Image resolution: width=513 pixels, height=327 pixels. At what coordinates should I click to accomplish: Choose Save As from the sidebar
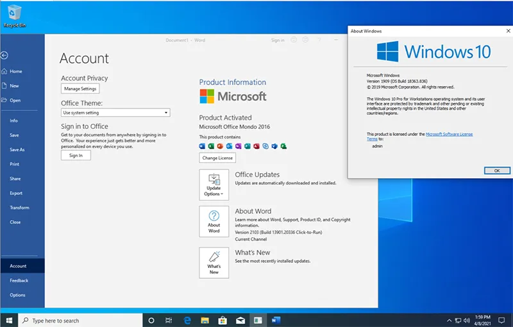(x=17, y=149)
